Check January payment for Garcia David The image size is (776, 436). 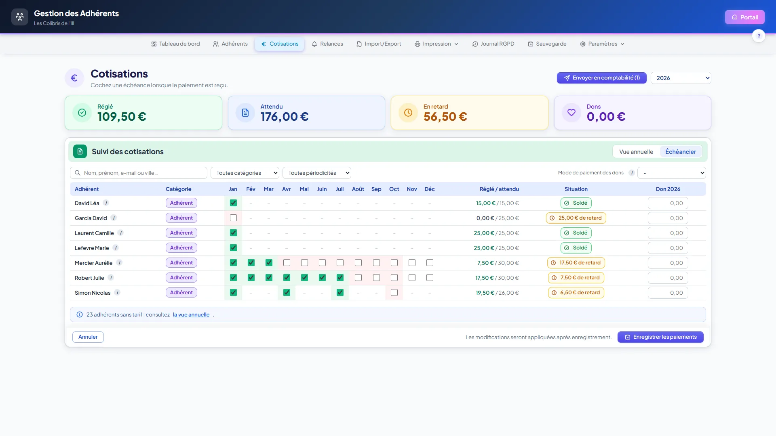[233, 218]
